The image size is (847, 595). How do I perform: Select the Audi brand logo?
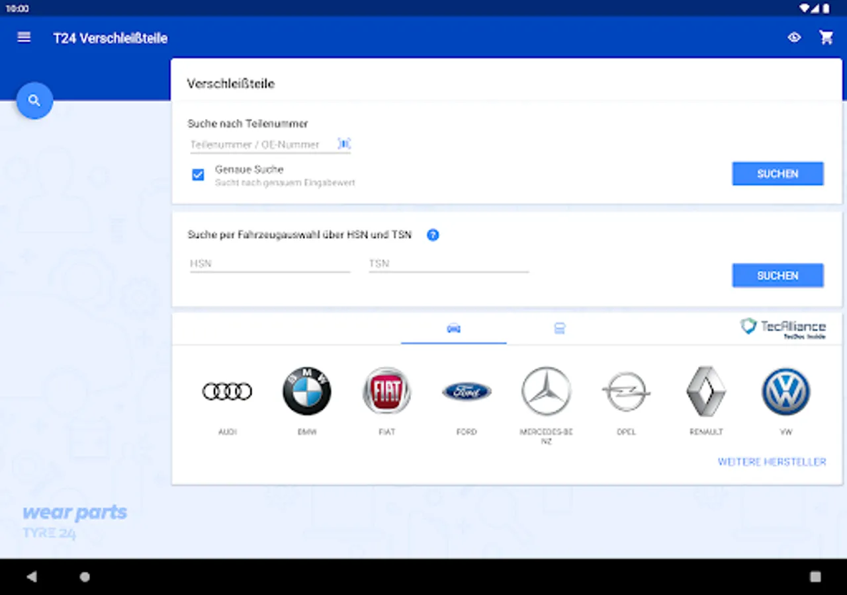(x=228, y=391)
